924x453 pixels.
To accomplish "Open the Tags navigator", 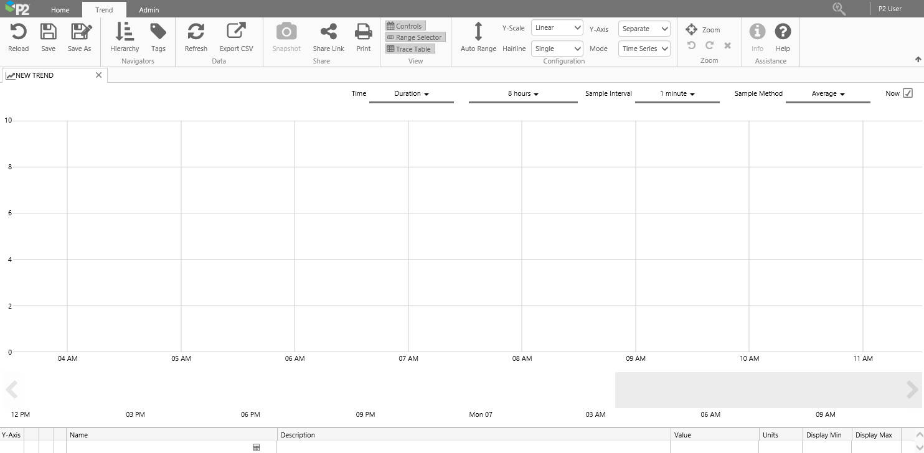I will click(x=158, y=32).
